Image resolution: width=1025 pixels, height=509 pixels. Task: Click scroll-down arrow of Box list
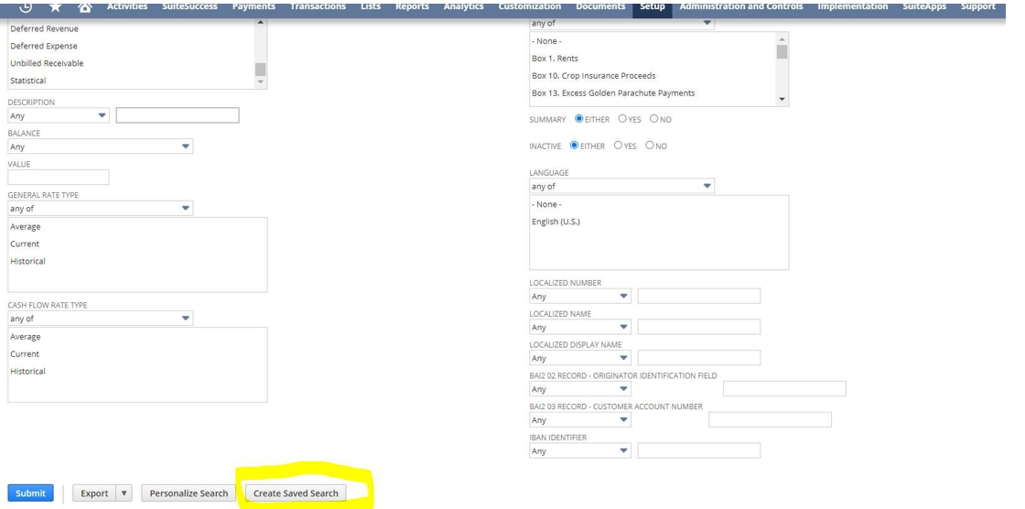(782, 100)
